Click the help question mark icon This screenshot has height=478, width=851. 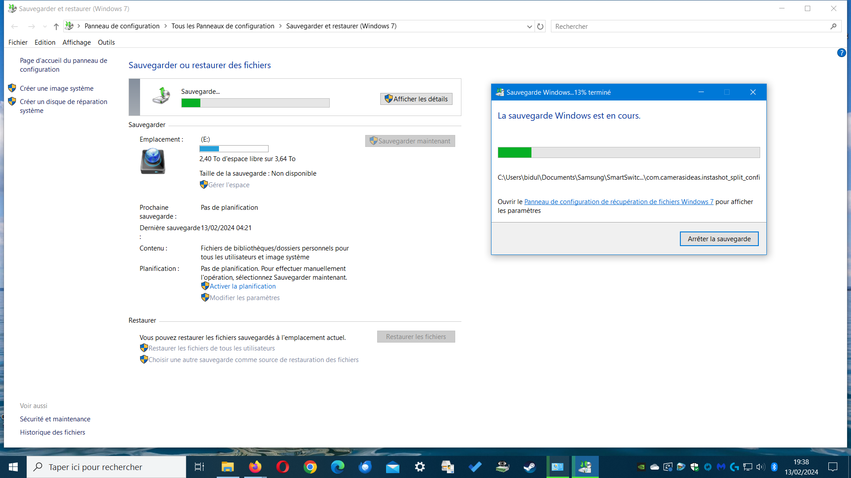tap(841, 53)
